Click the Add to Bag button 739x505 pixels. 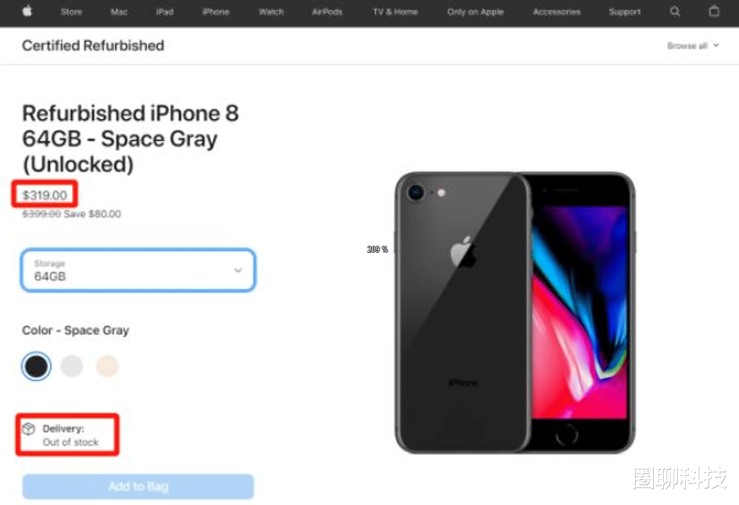click(x=138, y=486)
